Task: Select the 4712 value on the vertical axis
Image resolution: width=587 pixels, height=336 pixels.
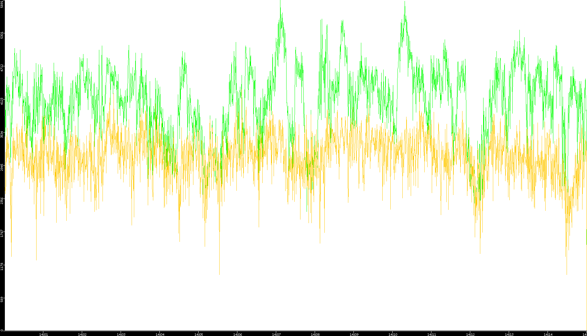Action: click(x=2, y=68)
